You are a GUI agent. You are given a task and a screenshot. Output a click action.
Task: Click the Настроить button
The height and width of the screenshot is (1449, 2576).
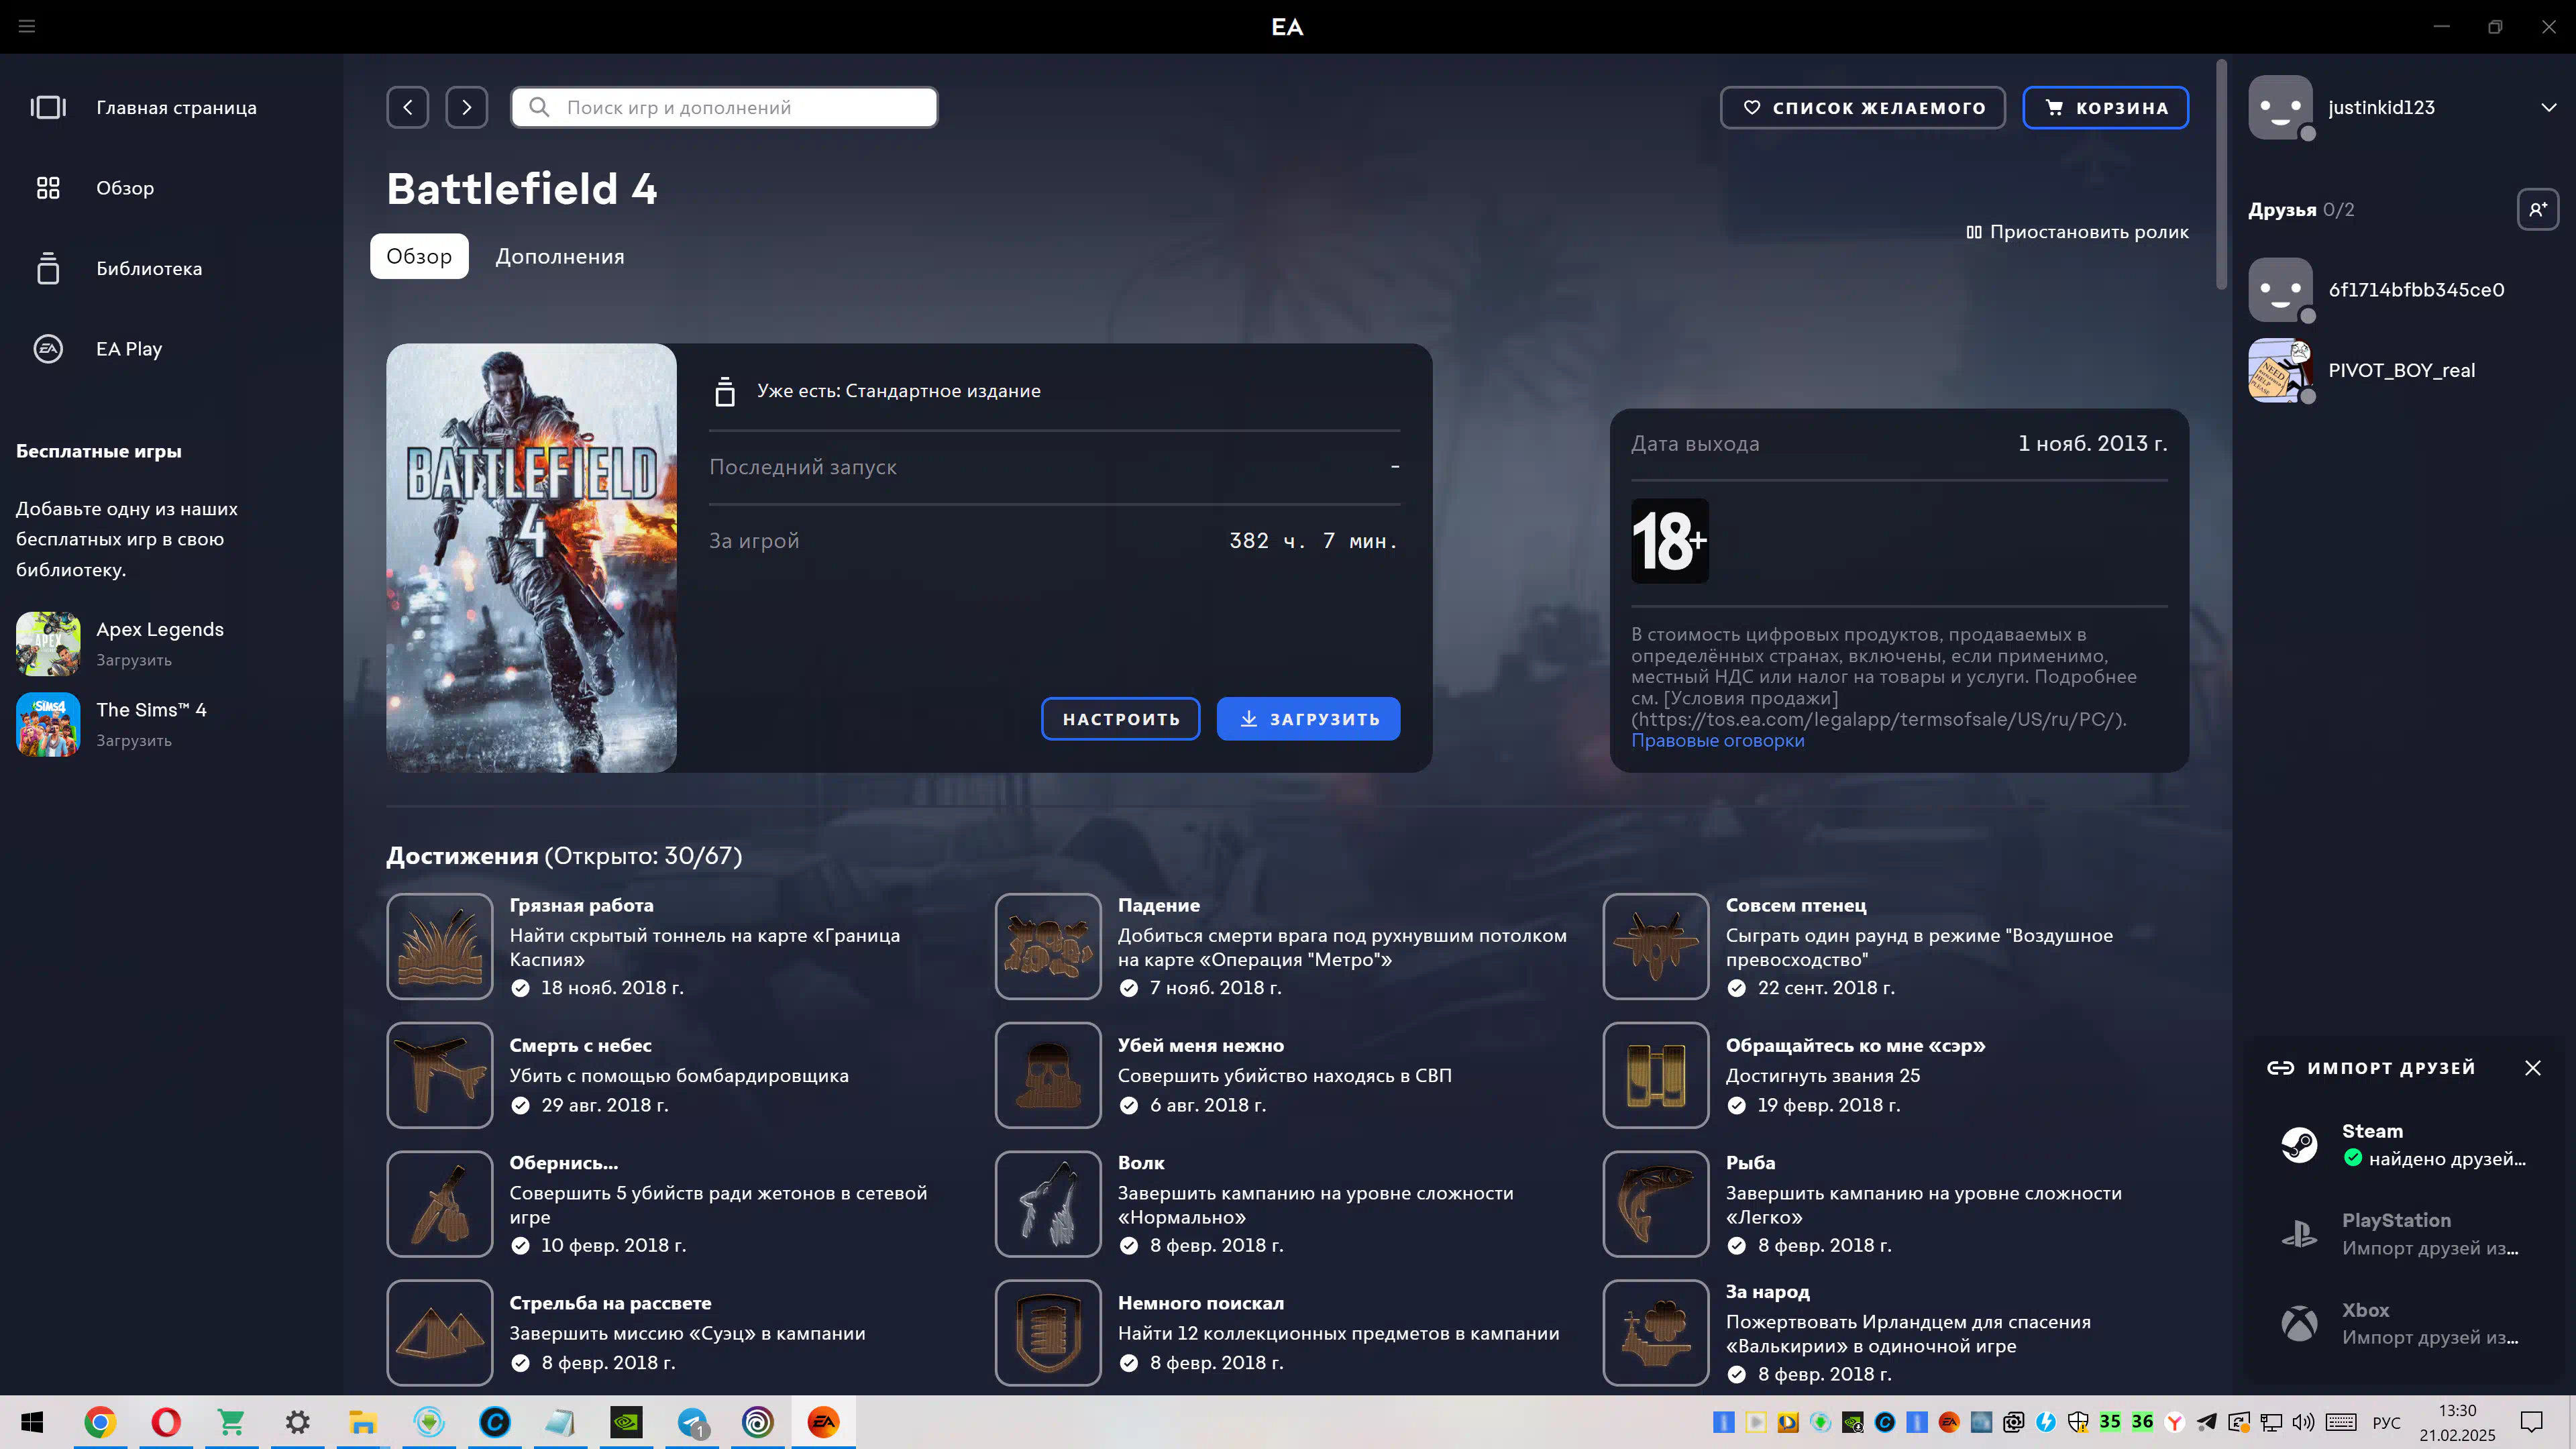[1121, 719]
